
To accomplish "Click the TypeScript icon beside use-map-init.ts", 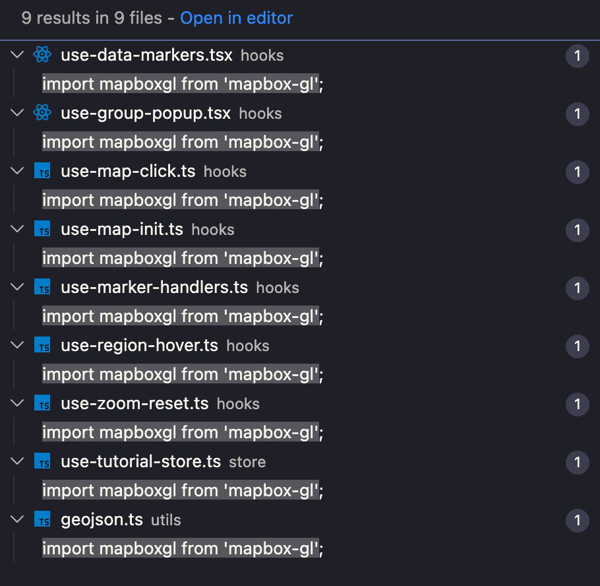I will coord(42,230).
